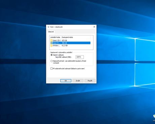The width and height of the screenshot is (155, 124).
Task: Click the Data I drive icon
Action: [51, 40]
